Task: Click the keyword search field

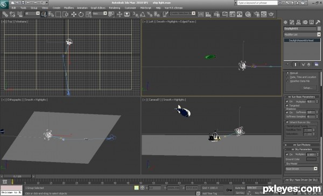Action: tap(257, 3)
